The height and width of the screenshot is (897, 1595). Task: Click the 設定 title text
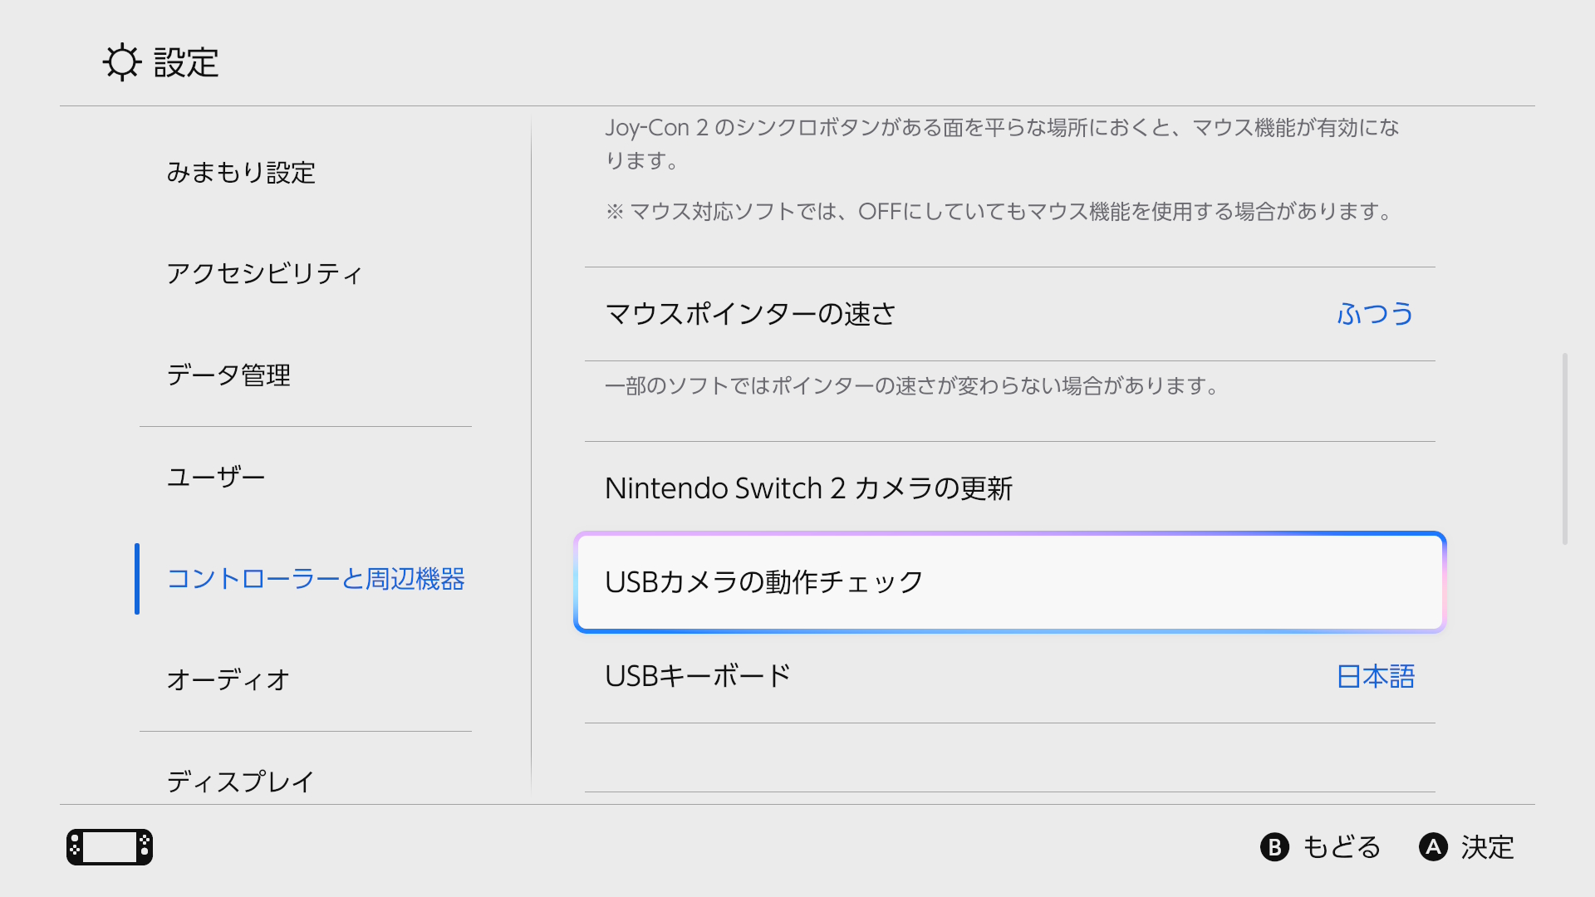(x=184, y=63)
